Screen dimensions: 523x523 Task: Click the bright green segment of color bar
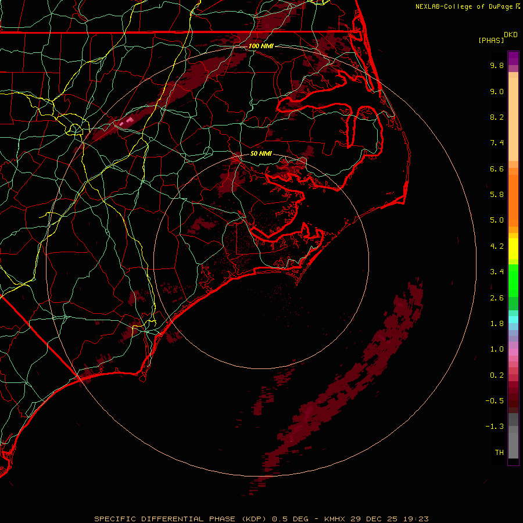[x=513, y=281]
